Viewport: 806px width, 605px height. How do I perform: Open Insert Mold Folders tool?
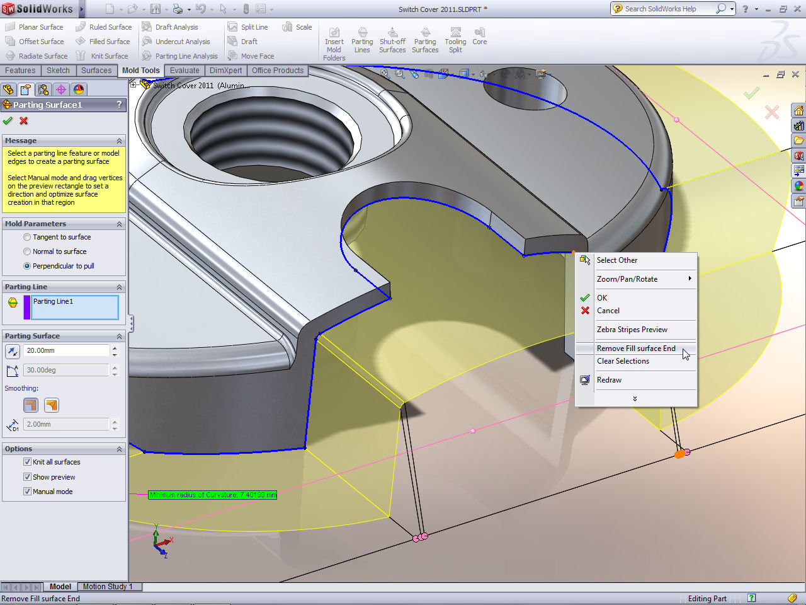334,33
